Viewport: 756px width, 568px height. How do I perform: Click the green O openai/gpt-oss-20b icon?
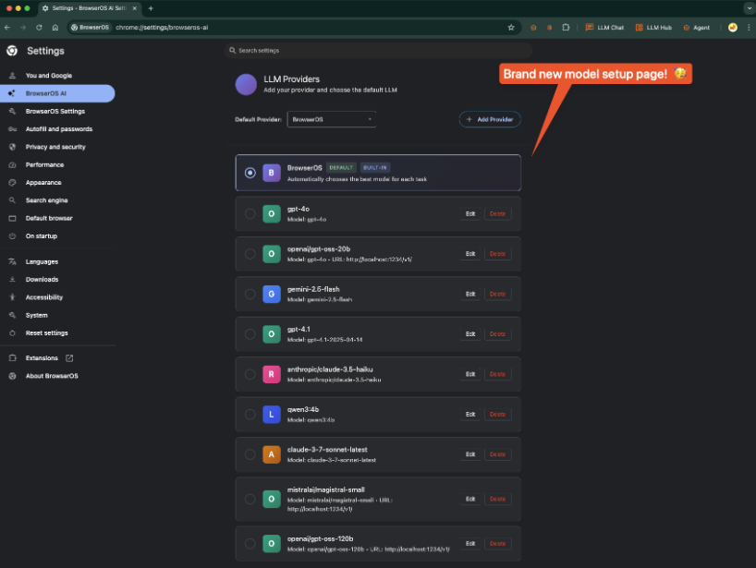272,254
